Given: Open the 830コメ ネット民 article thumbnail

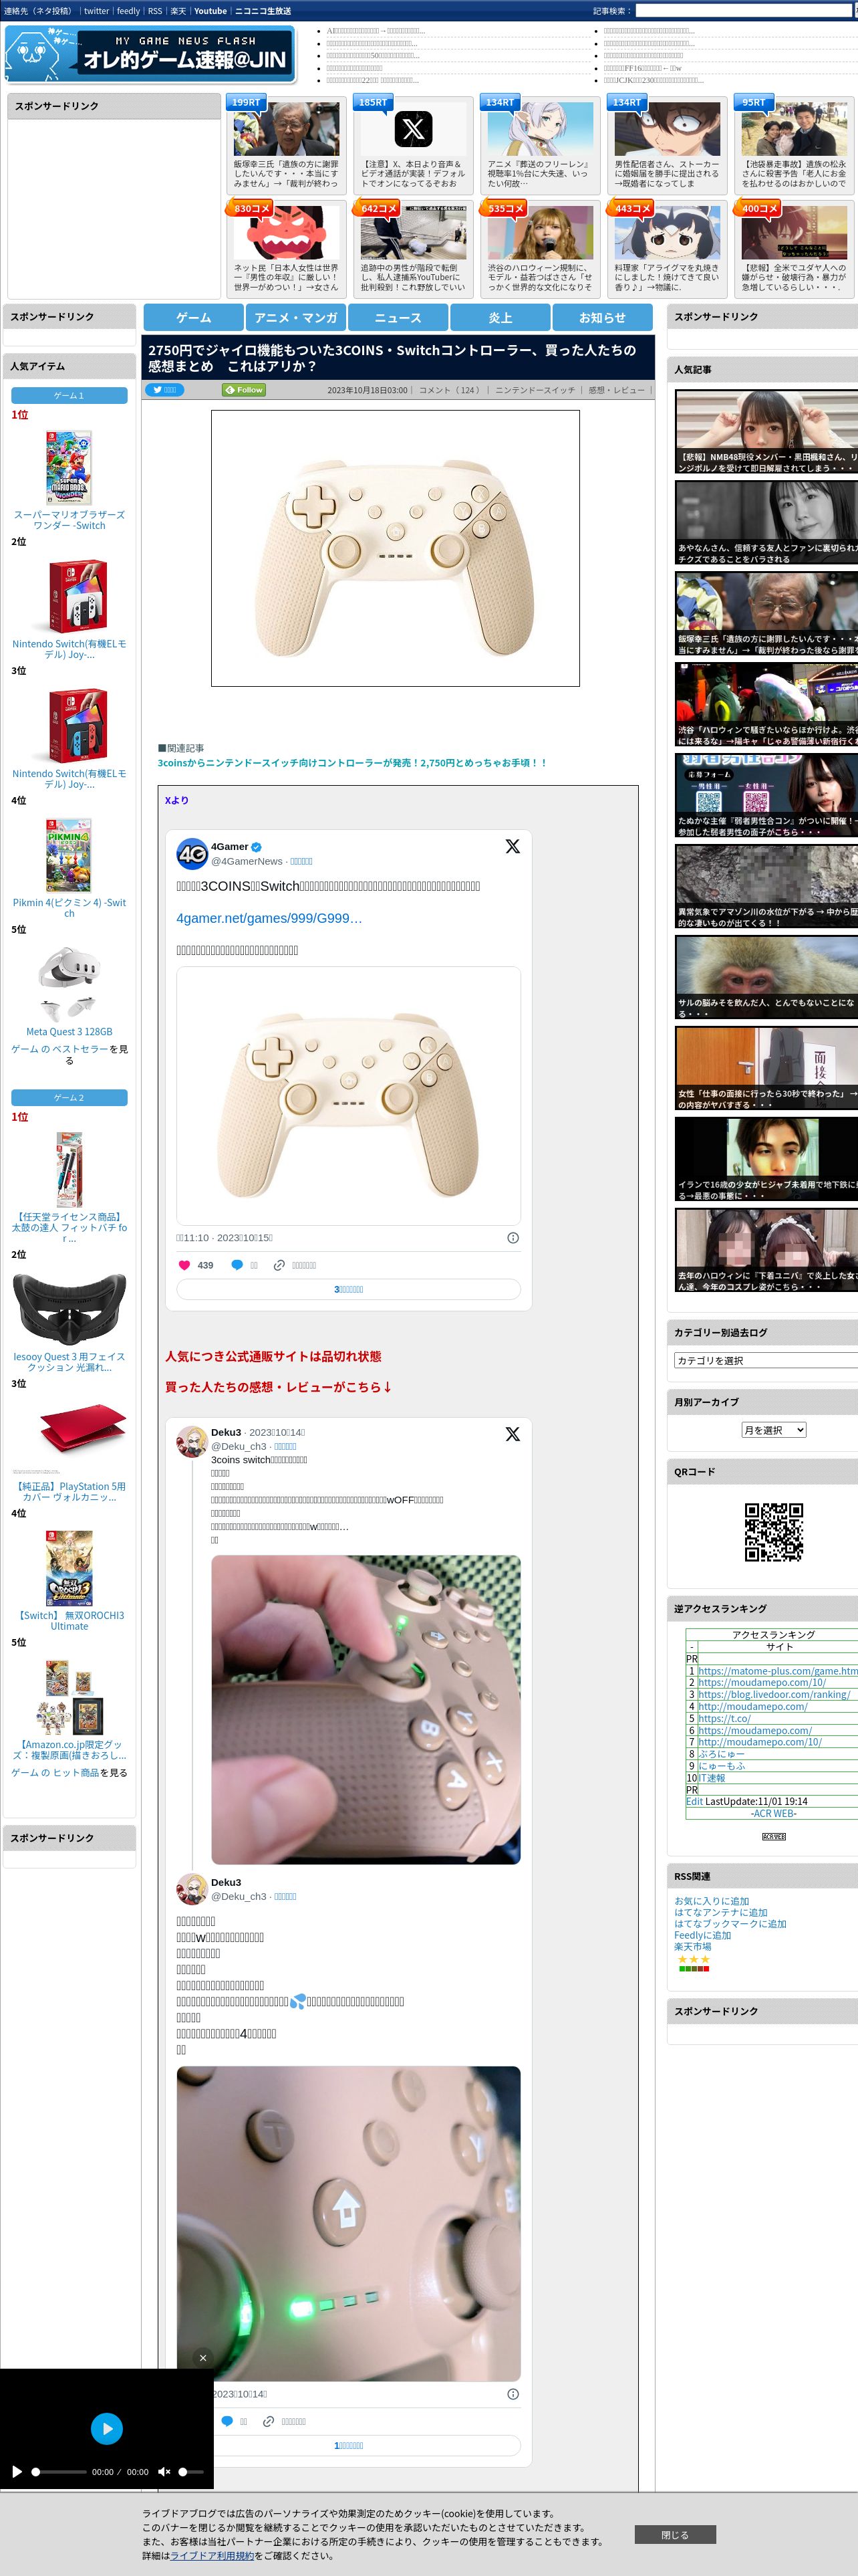Looking at the screenshot, I should pyautogui.click(x=286, y=233).
